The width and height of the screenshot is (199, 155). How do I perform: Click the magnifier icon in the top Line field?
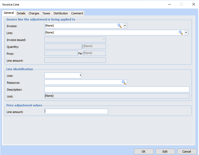pyautogui.click(x=181, y=33)
